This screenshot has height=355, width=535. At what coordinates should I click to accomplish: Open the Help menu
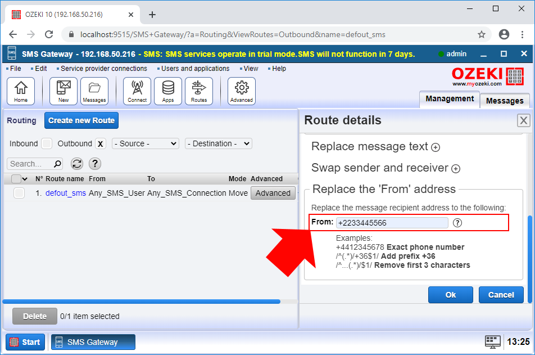[279, 69]
